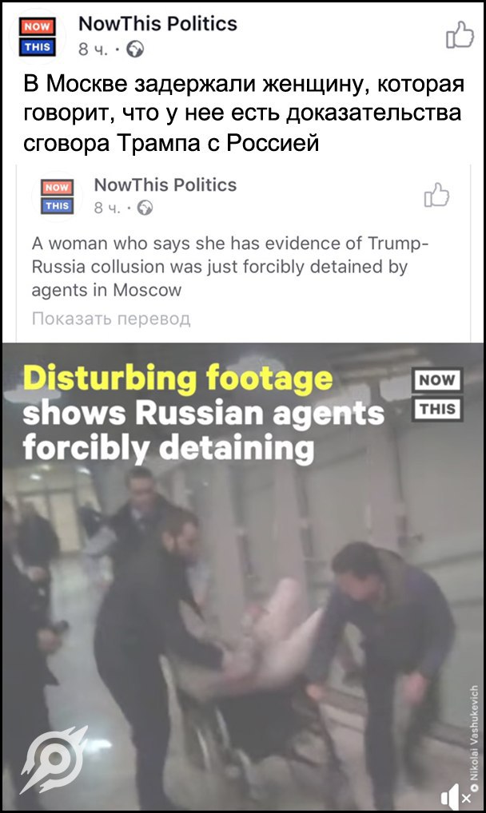Open NowThis Politics page name in shared post

[x=165, y=184]
